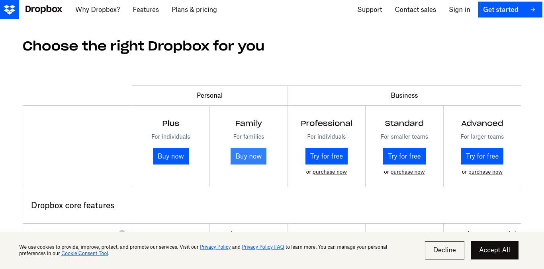Screen dimensions: 544x269
Task: Try the Advanced plan for free
Action: coord(482,156)
